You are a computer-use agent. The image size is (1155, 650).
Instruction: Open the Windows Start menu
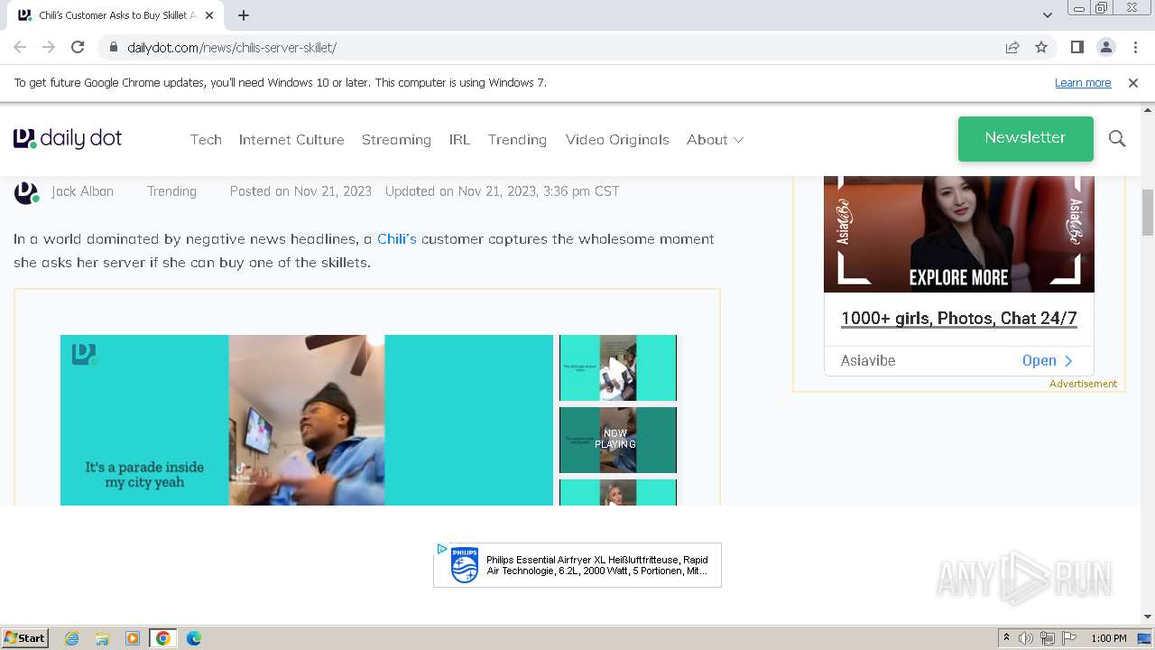(x=25, y=638)
